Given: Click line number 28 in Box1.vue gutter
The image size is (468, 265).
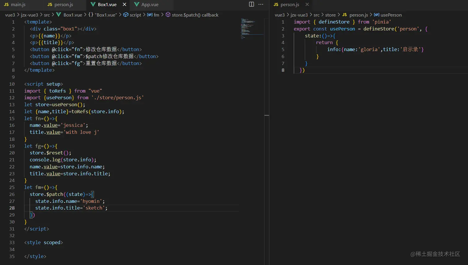Looking at the screenshot, I should (12, 208).
